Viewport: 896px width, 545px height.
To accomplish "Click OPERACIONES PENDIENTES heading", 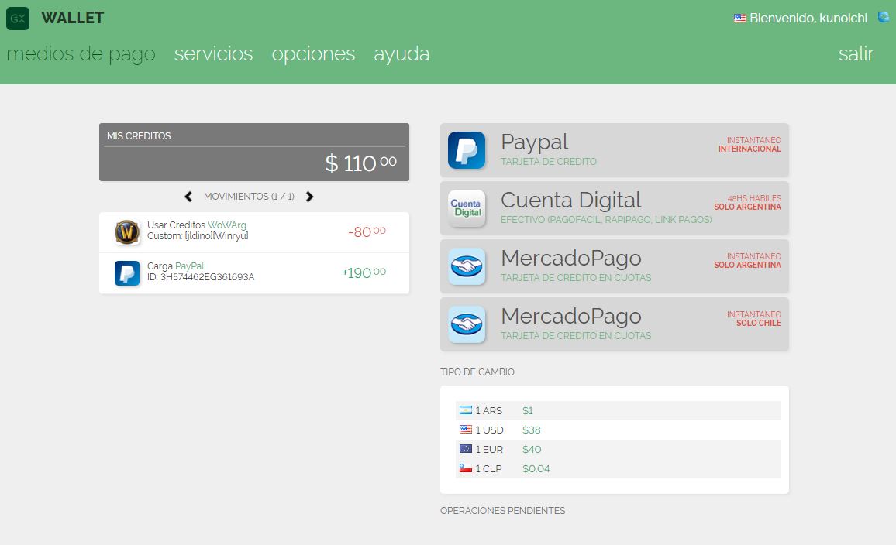I will click(x=502, y=511).
